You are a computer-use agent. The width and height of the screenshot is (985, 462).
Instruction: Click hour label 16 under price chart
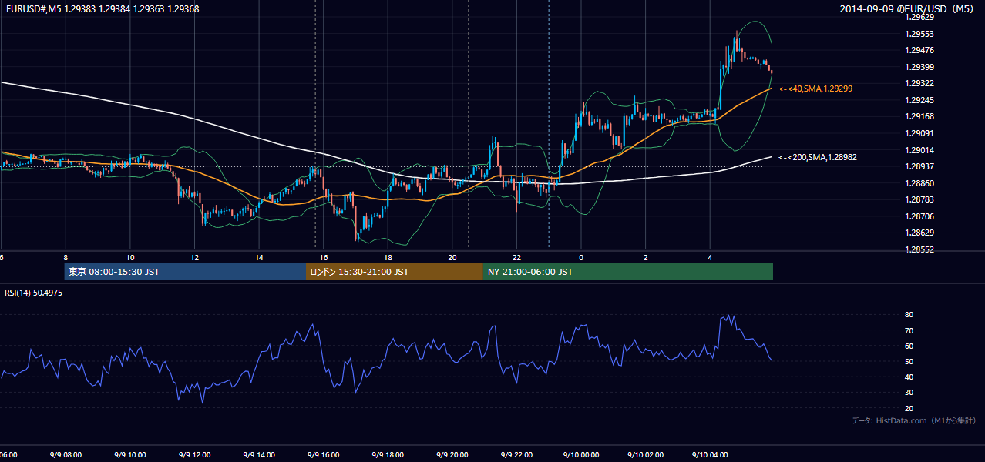pos(323,258)
